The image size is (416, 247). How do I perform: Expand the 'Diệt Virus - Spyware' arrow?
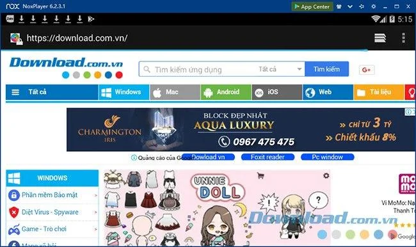point(96,212)
